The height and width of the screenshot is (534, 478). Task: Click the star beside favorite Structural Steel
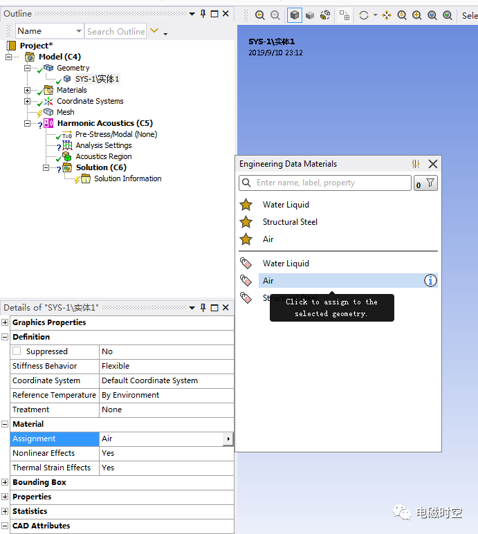246,222
